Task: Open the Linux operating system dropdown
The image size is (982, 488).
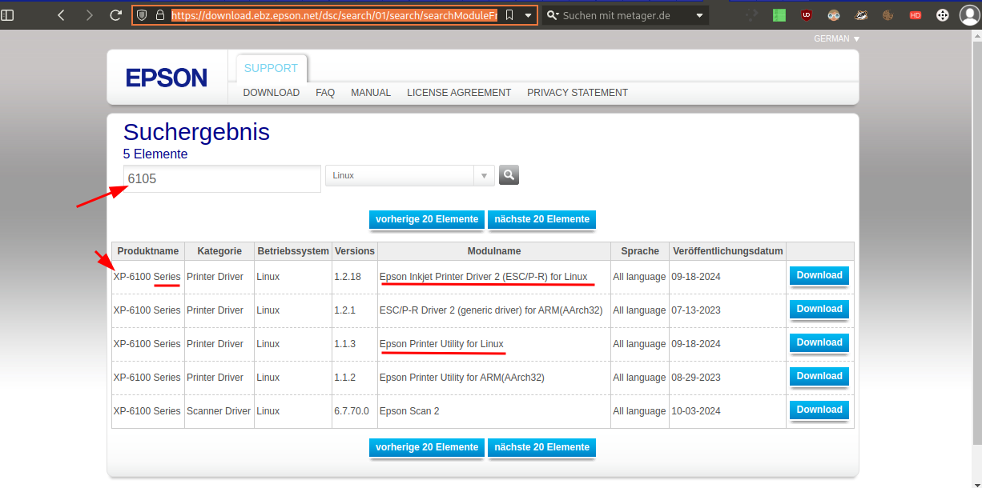Action: tap(409, 176)
